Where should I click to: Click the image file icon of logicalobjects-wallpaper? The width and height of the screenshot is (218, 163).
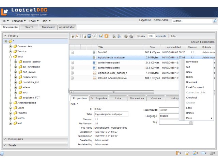coord(94,57)
